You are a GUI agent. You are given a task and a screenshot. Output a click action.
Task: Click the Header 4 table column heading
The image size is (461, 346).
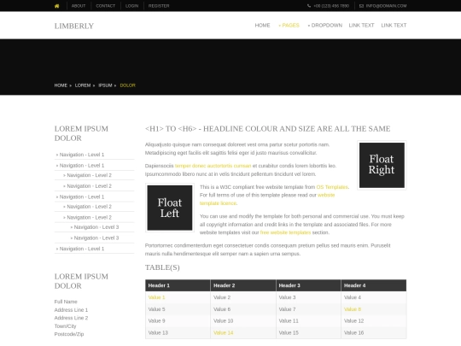tap(374, 285)
